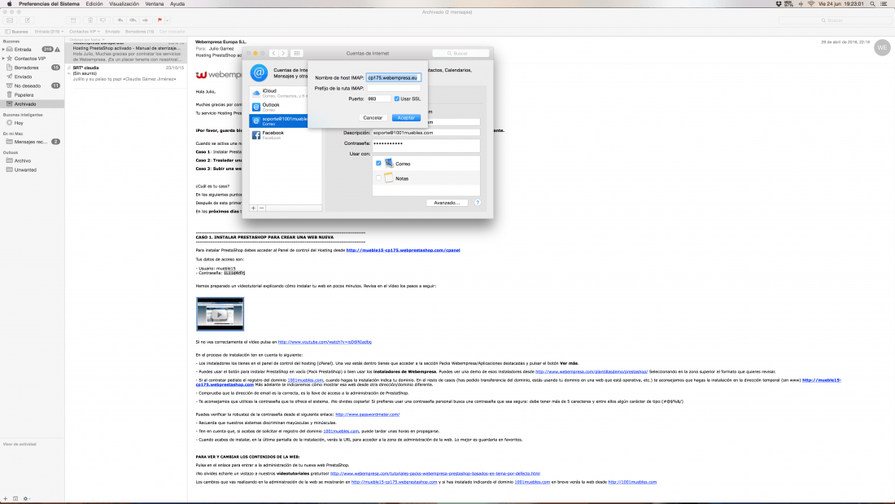Open Wi-Fi status in menu bar
The image size is (895, 504).
coord(811,4)
